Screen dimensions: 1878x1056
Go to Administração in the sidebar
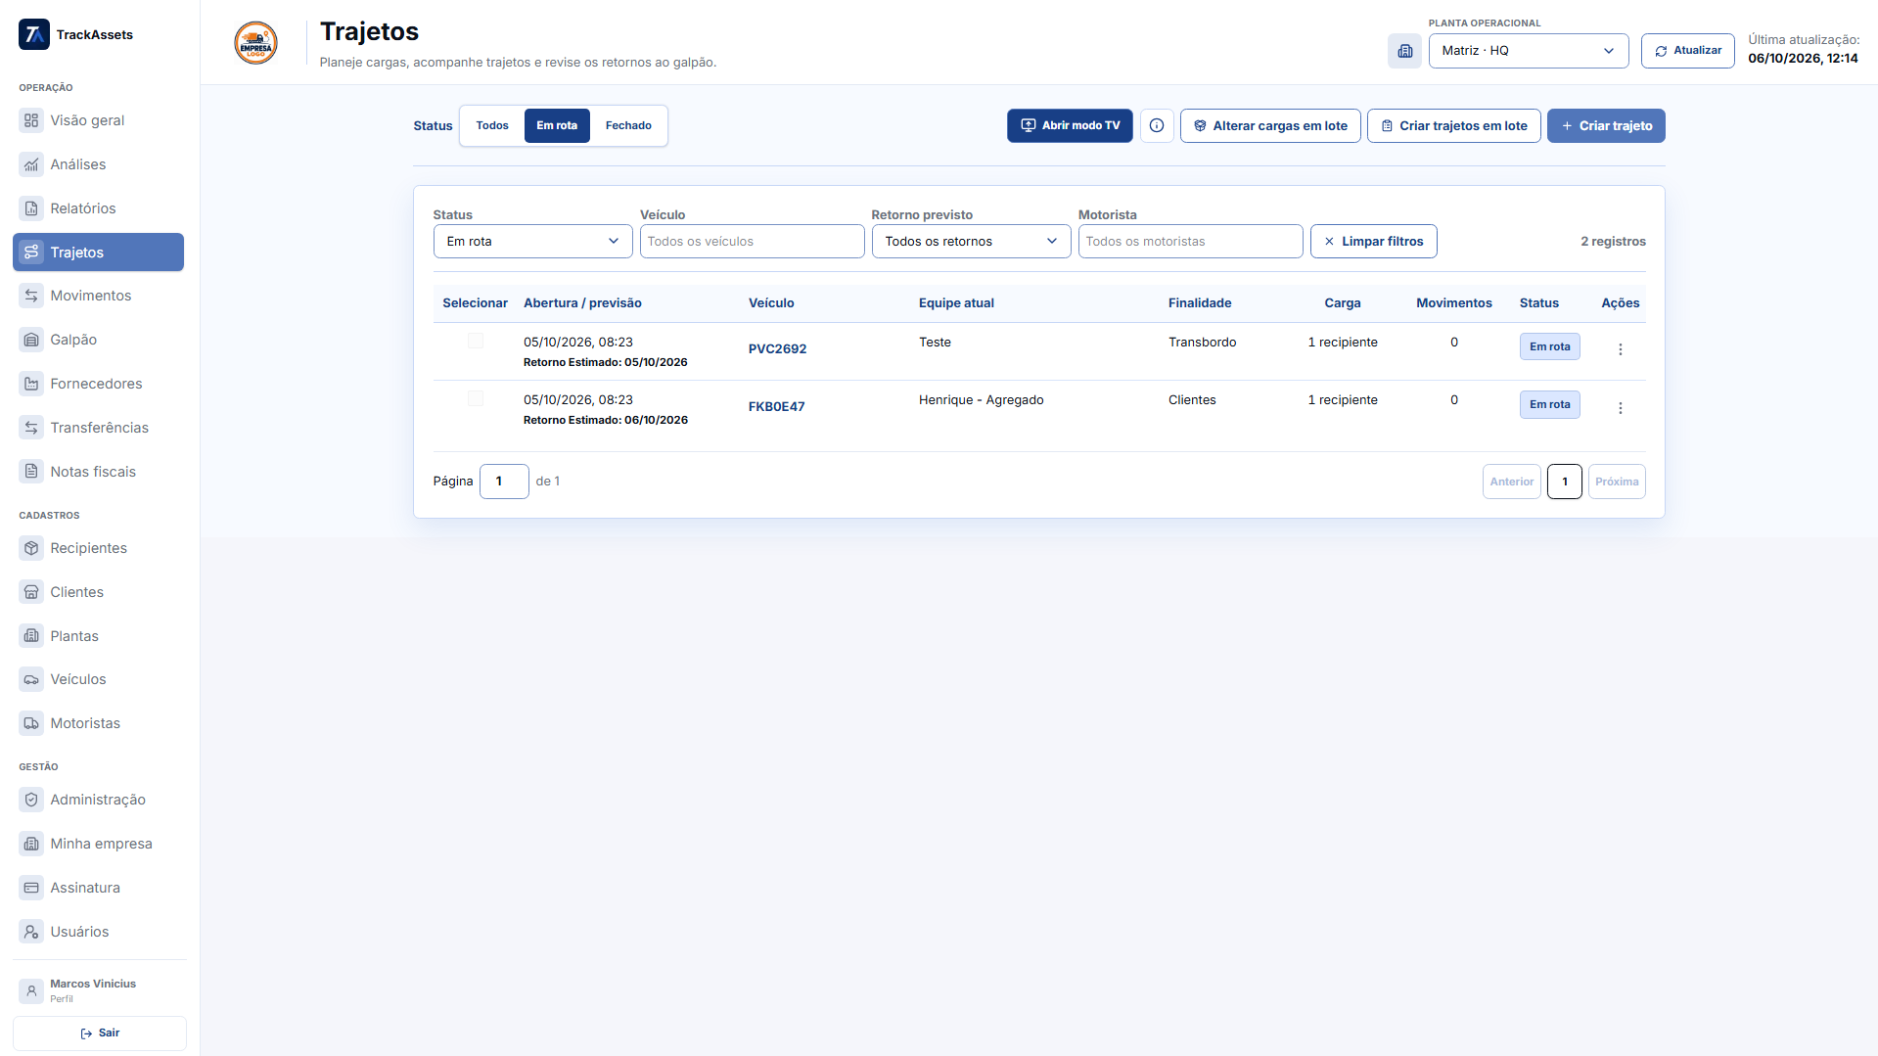pyautogui.click(x=98, y=800)
